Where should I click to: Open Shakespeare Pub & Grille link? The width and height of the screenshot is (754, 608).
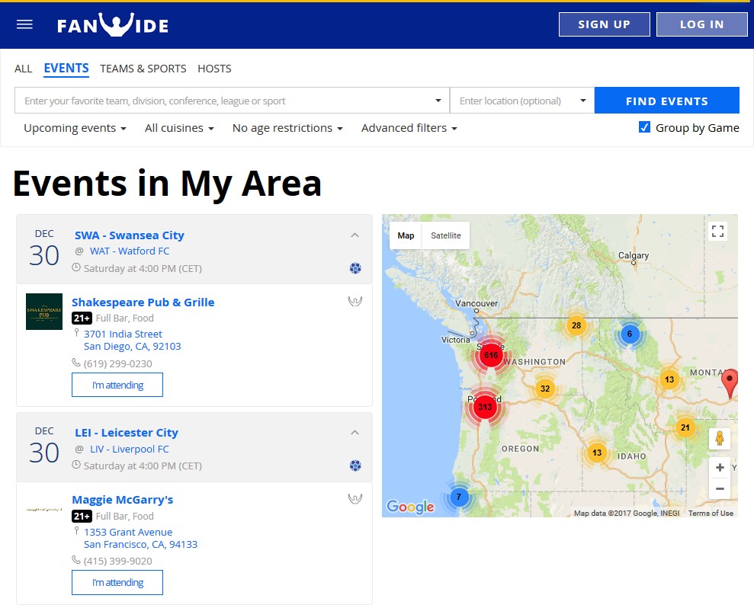click(143, 302)
